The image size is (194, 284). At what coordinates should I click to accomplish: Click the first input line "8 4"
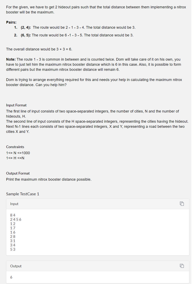point(13,215)
